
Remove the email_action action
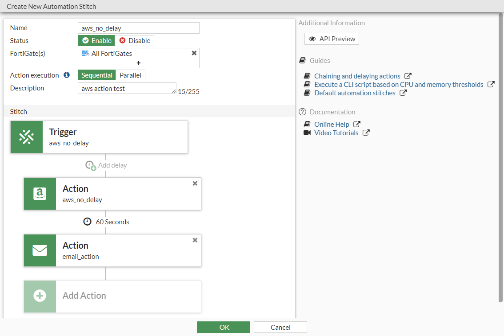(195, 240)
